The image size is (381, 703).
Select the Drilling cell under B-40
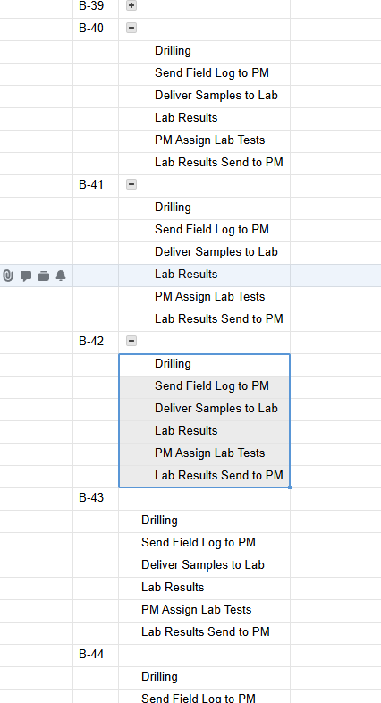pos(204,50)
